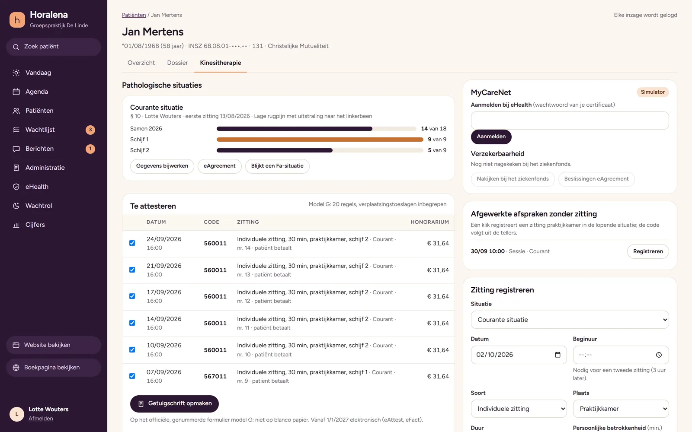Open Wachtrol via its moon-clock icon
692x432 pixels.
[16, 206]
